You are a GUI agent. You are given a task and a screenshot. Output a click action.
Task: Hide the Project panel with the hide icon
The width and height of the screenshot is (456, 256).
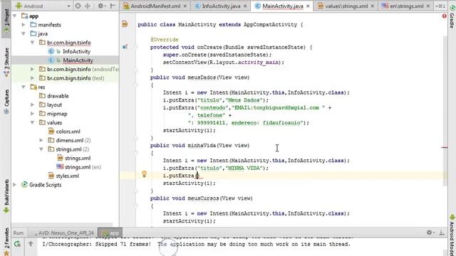[x=113, y=6]
